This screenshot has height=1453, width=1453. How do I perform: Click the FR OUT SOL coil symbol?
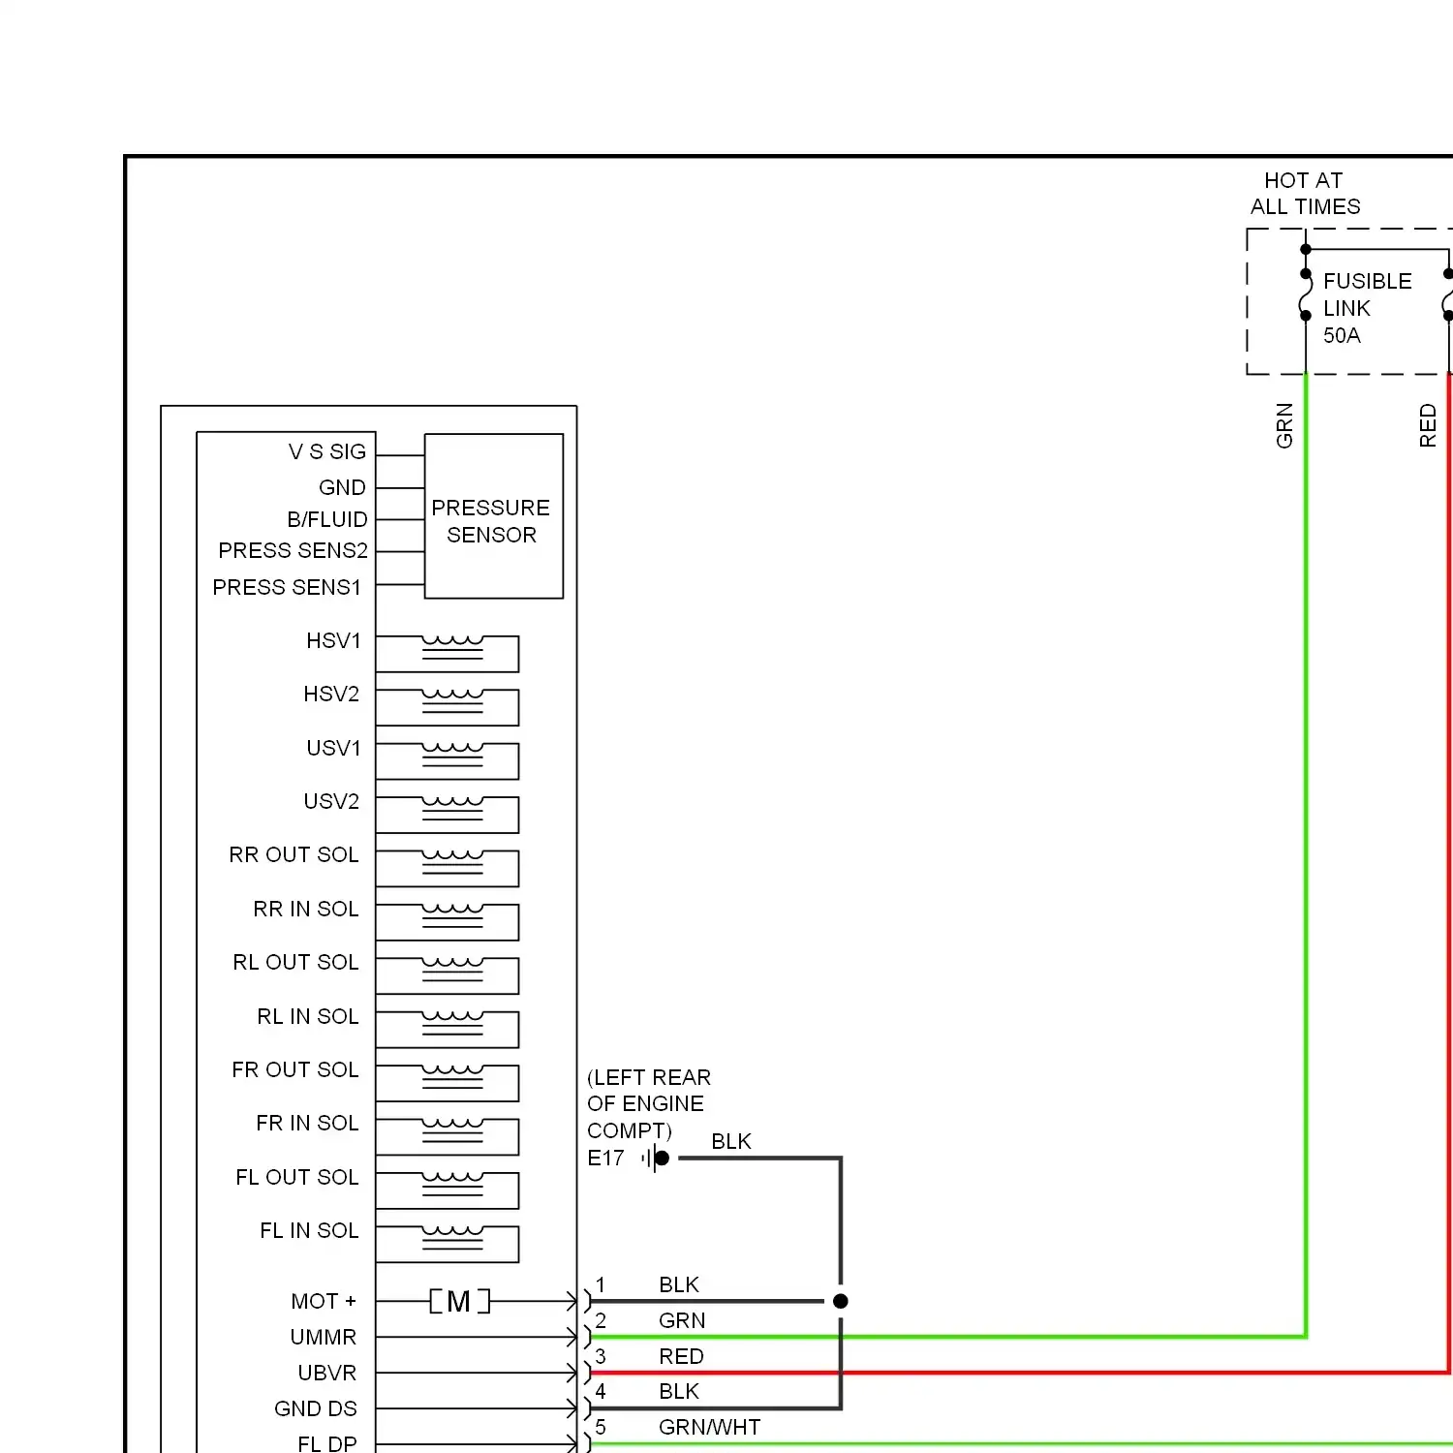pyautogui.click(x=452, y=1077)
